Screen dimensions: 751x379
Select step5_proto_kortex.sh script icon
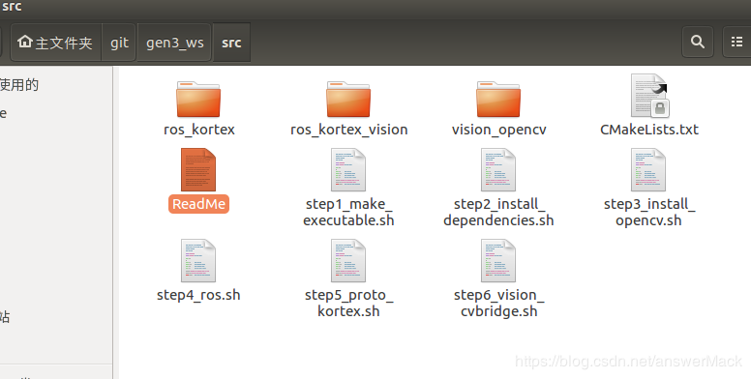[348, 261]
